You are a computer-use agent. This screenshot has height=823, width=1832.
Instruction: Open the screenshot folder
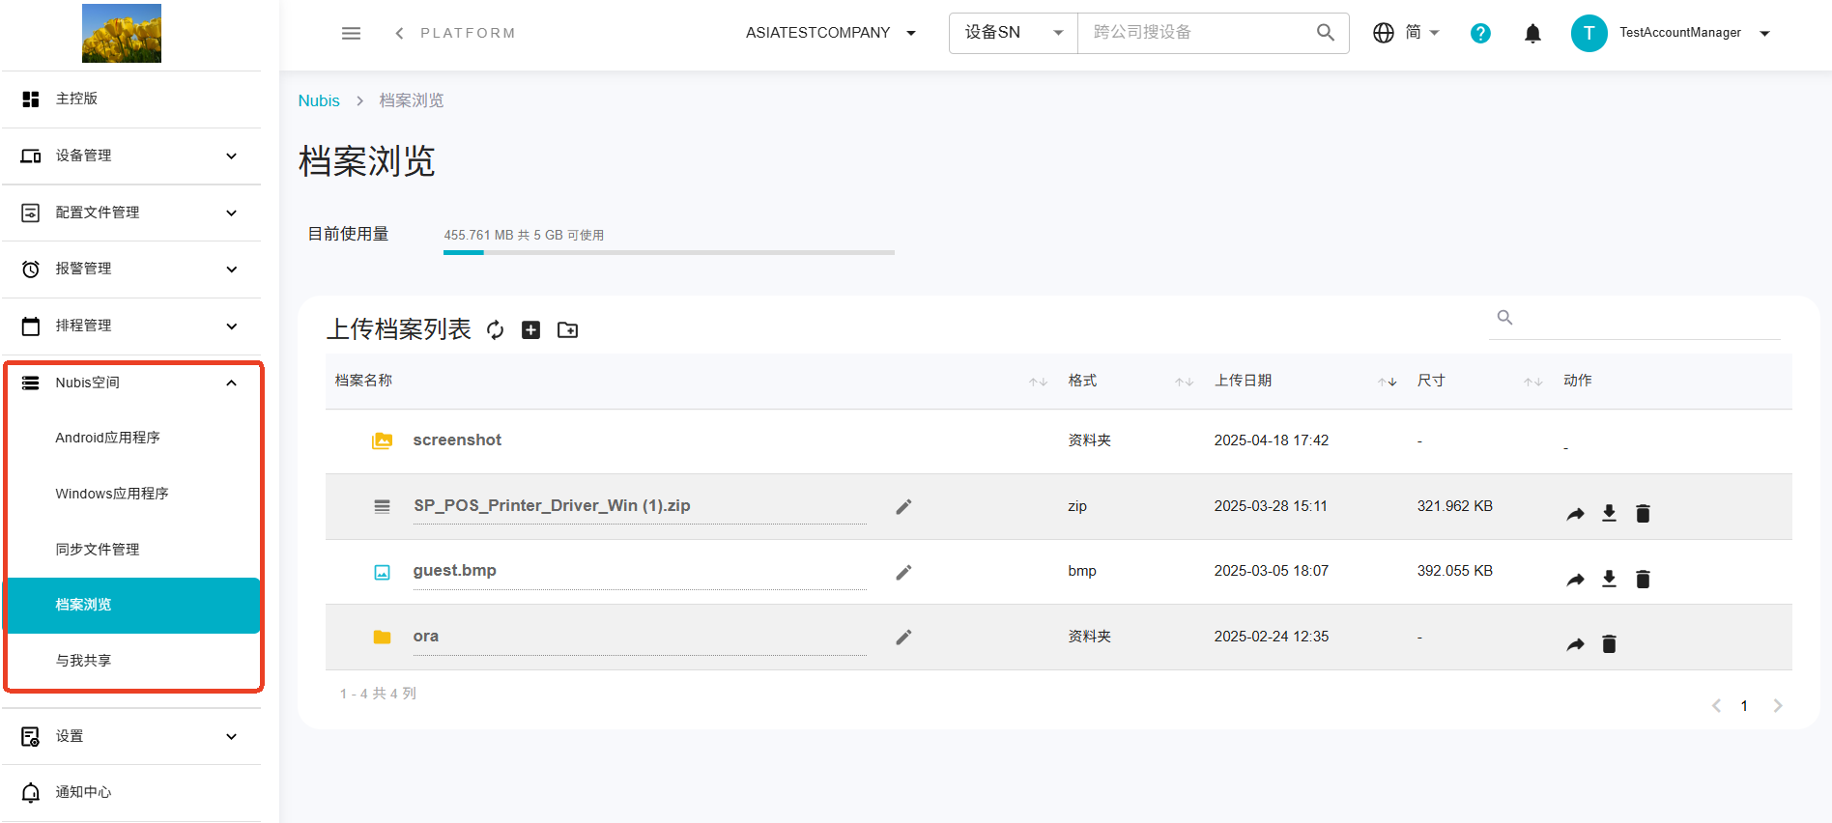pos(457,440)
